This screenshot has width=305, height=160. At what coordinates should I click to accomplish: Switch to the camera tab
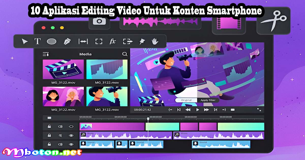click(x=99, y=21)
